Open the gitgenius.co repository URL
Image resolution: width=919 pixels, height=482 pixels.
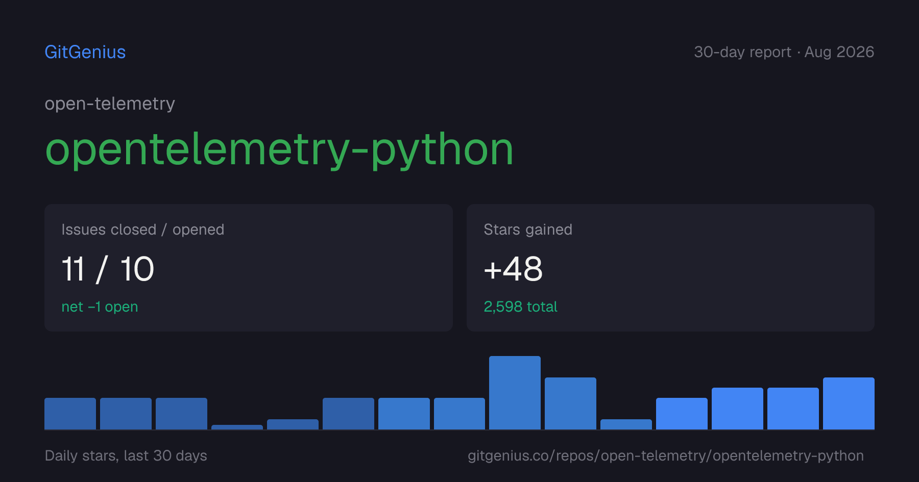[666, 455]
